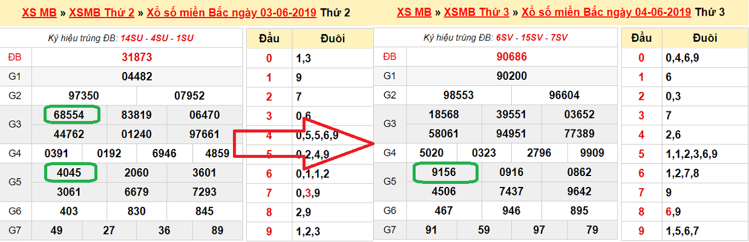Click Xổ số miền Bắc ngày 03-06-2019 link
Screen dimensions: 749x242
pos(231,12)
